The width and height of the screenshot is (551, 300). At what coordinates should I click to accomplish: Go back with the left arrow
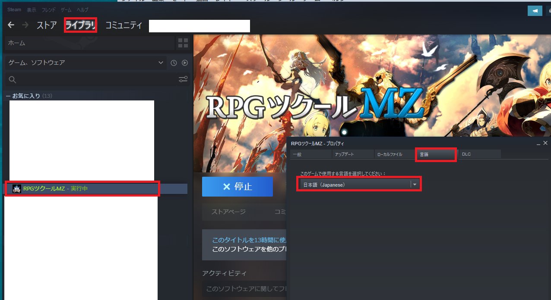pos(11,25)
